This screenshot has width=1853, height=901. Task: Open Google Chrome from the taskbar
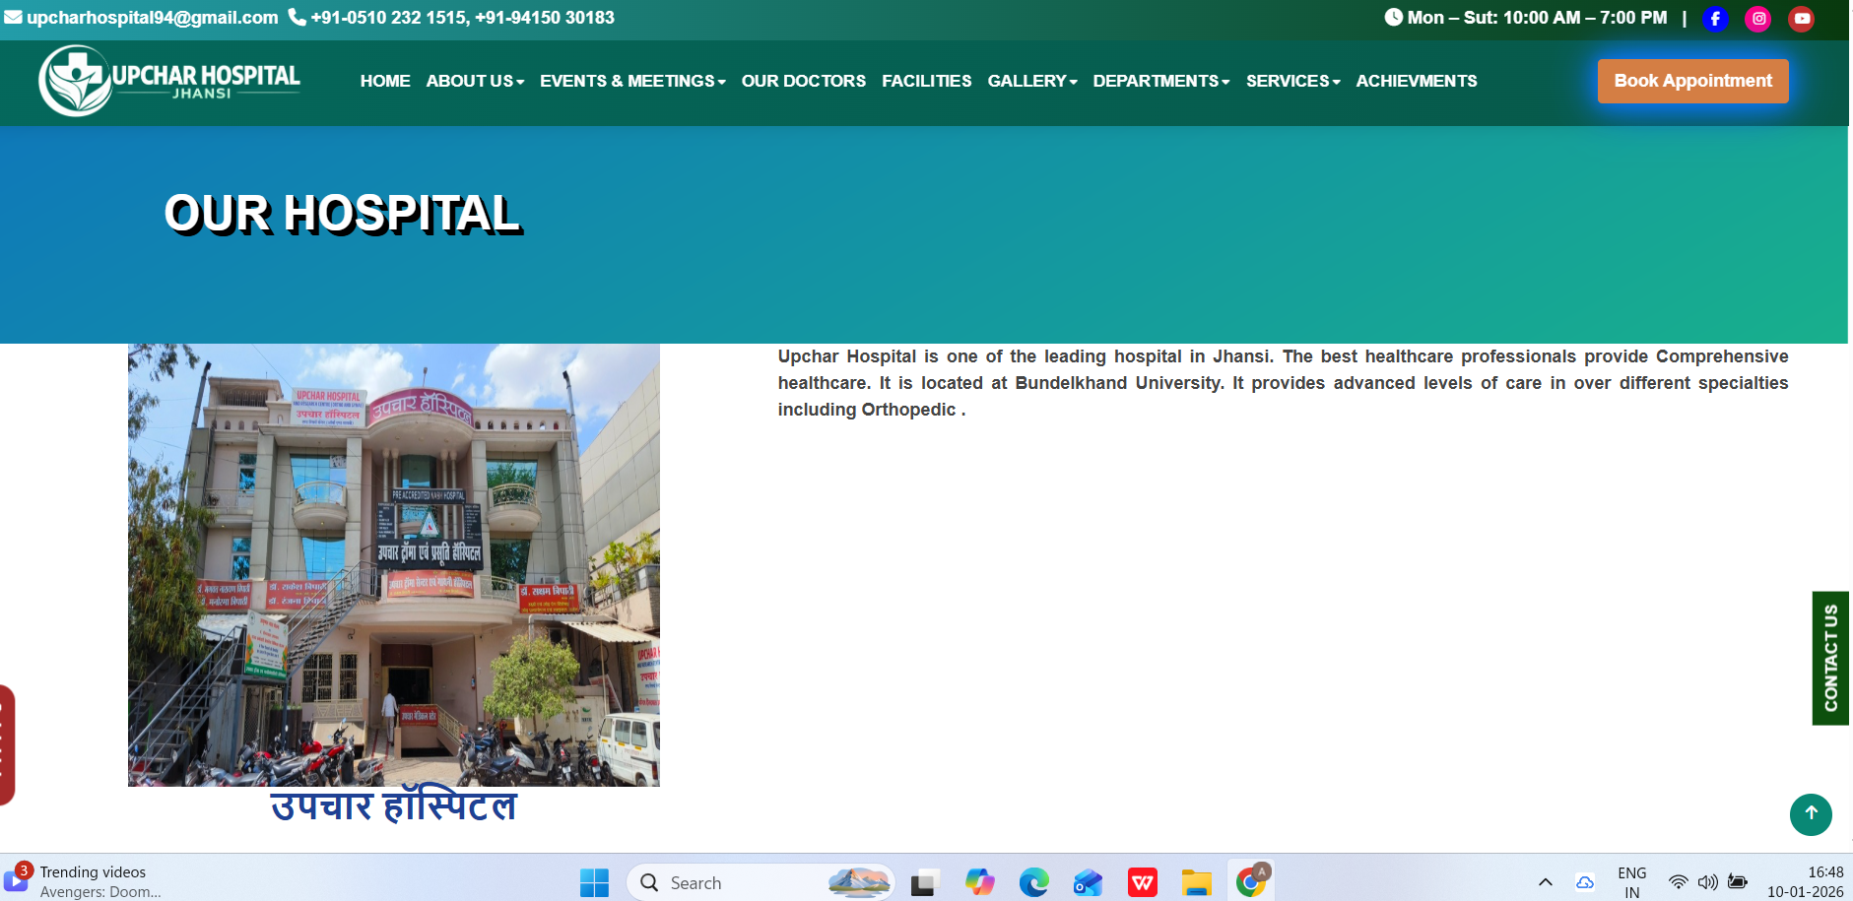pos(1251,882)
